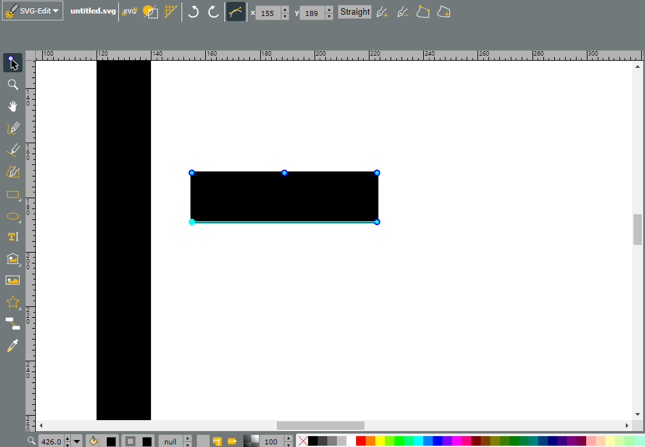This screenshot has height=447, width=645.
Task: Click the Undo arrow button
Action: tap(193, 12)
